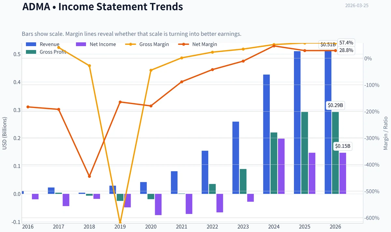Click the 2019 x-axis label
391x232 pixels.
click(x=120, y=227)
